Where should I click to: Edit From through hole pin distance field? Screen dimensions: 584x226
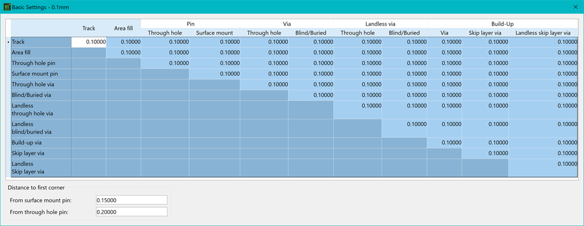pyautogui.click(x=132, y=212)
